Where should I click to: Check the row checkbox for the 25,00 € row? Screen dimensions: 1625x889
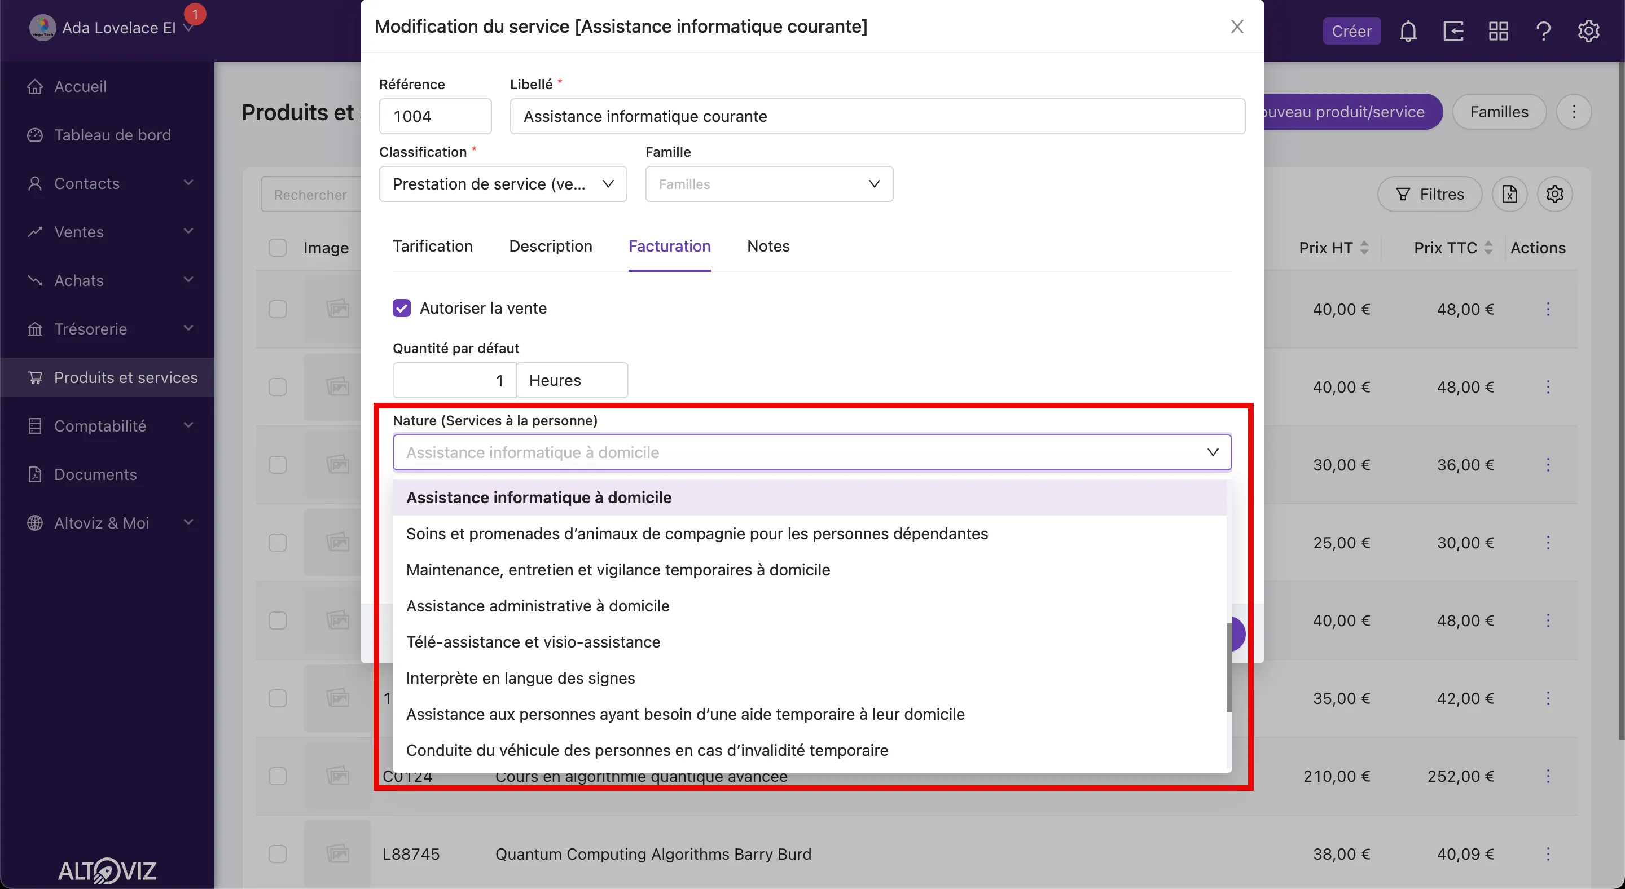pyautogui.click(x=278, y=543)
